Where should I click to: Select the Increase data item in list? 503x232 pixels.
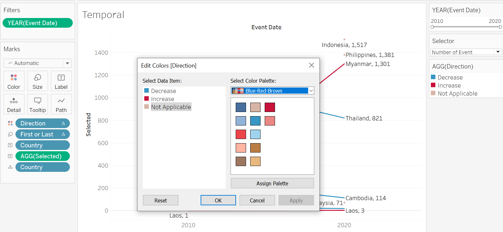(162, 99)
